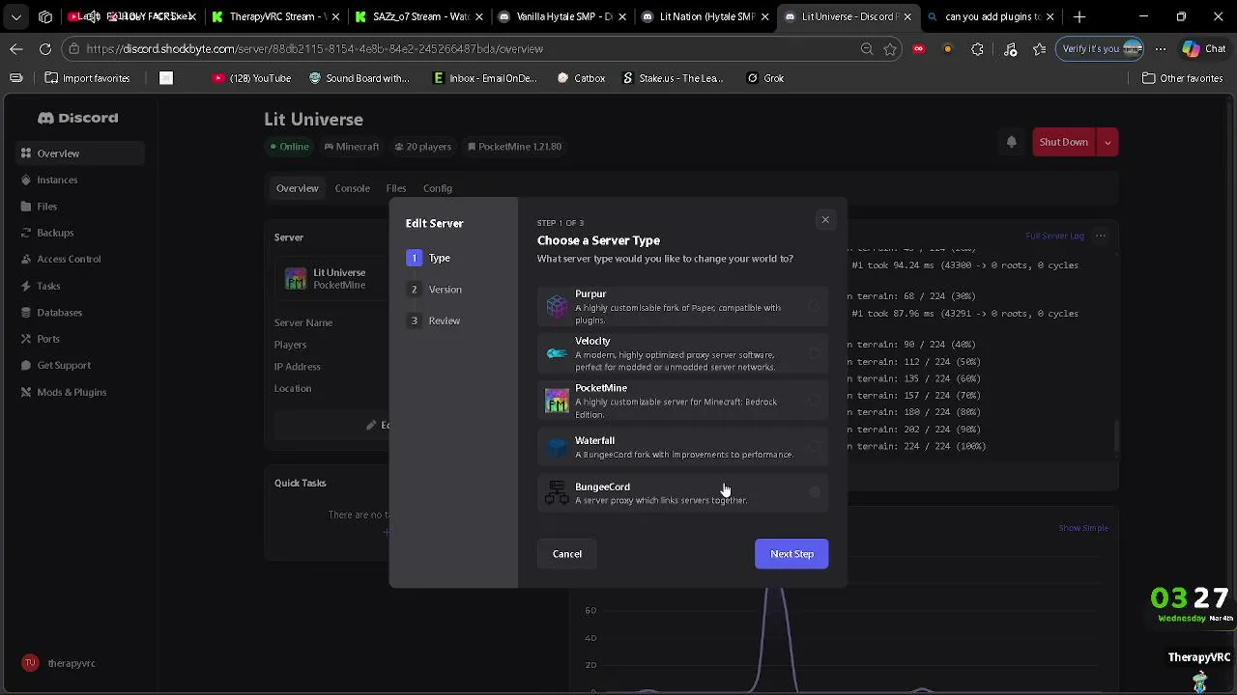Select the Velocity radio button
The height and width of the screenshot is (695, 1237).
point(815,354)
